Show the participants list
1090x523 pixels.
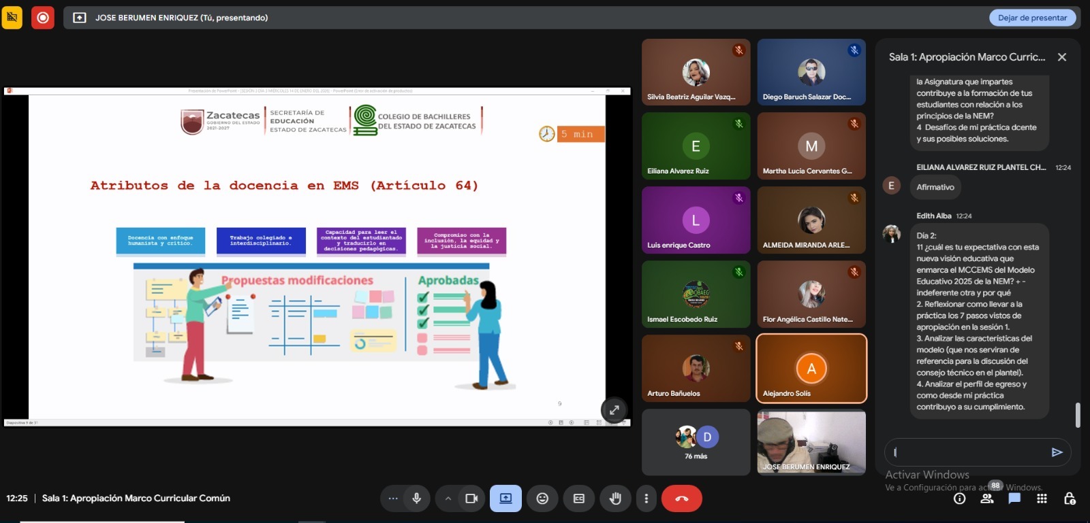(987, 499)
